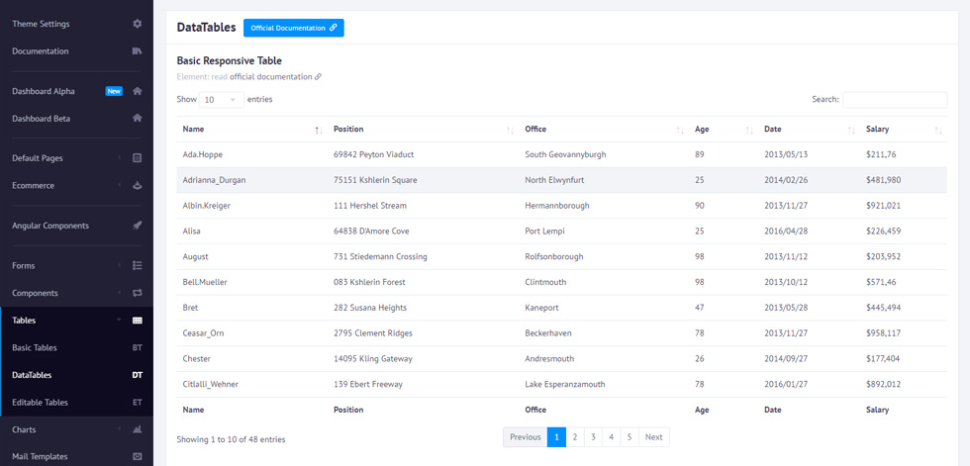Click the Adrianna_Durgan name cell
Screen dimensions: 970x466
click(x=251, y=180)
